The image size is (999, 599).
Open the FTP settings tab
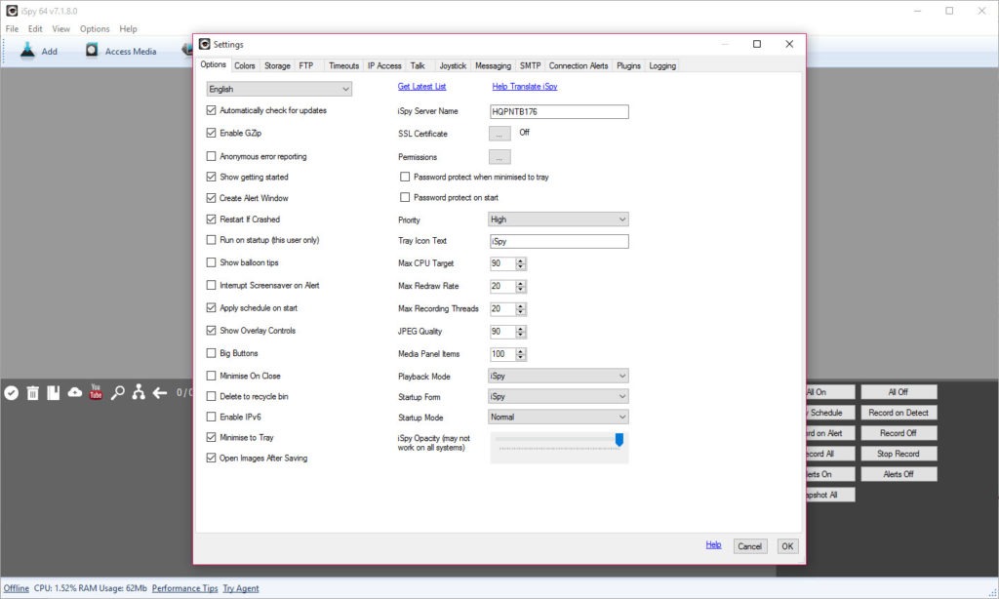point(306,65)
